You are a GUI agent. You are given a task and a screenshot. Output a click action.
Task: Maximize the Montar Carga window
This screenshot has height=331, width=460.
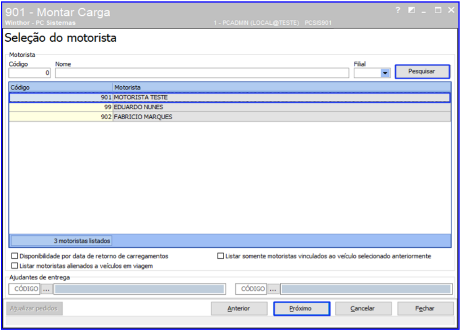(x=438, y=10)
